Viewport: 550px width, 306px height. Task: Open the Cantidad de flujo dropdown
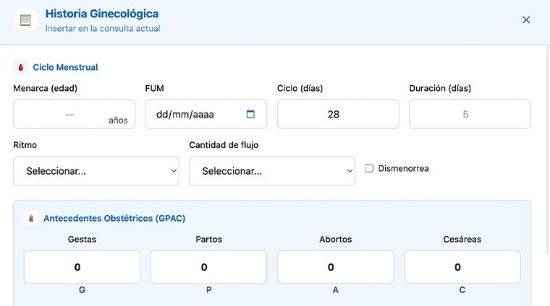pos(271,171)
